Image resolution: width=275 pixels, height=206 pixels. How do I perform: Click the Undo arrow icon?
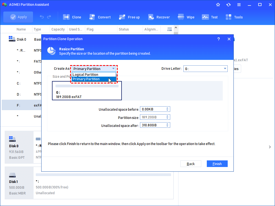pyautogui.click(x=42, y=17)
